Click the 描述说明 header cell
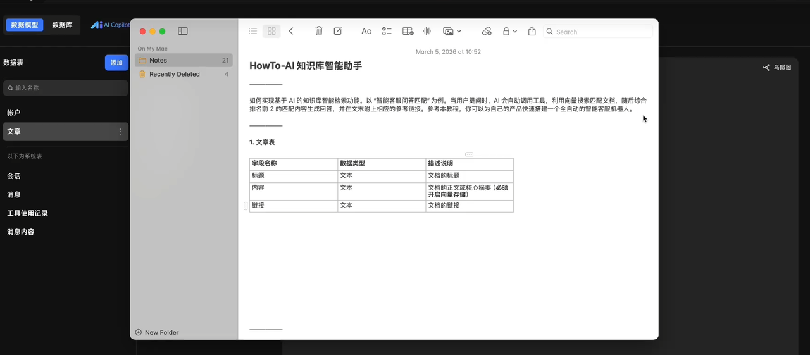This screenshot has height=355, width=810. [x=470, y=163]
